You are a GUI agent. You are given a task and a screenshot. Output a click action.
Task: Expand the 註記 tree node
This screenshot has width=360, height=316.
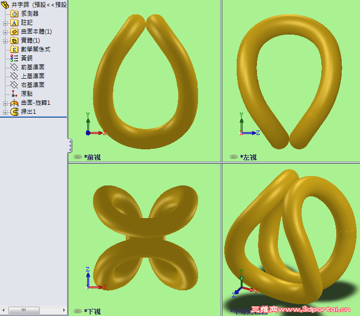pyautogui.click(x=5, y=23)
